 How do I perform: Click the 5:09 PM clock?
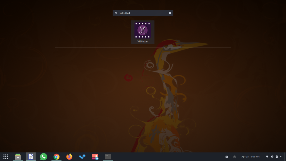point(255,157)
